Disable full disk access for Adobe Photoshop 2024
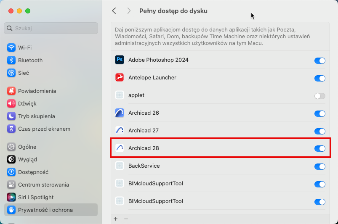Image resolution: width=338 pixels, height=224 pixels. [x=319, y=61]
